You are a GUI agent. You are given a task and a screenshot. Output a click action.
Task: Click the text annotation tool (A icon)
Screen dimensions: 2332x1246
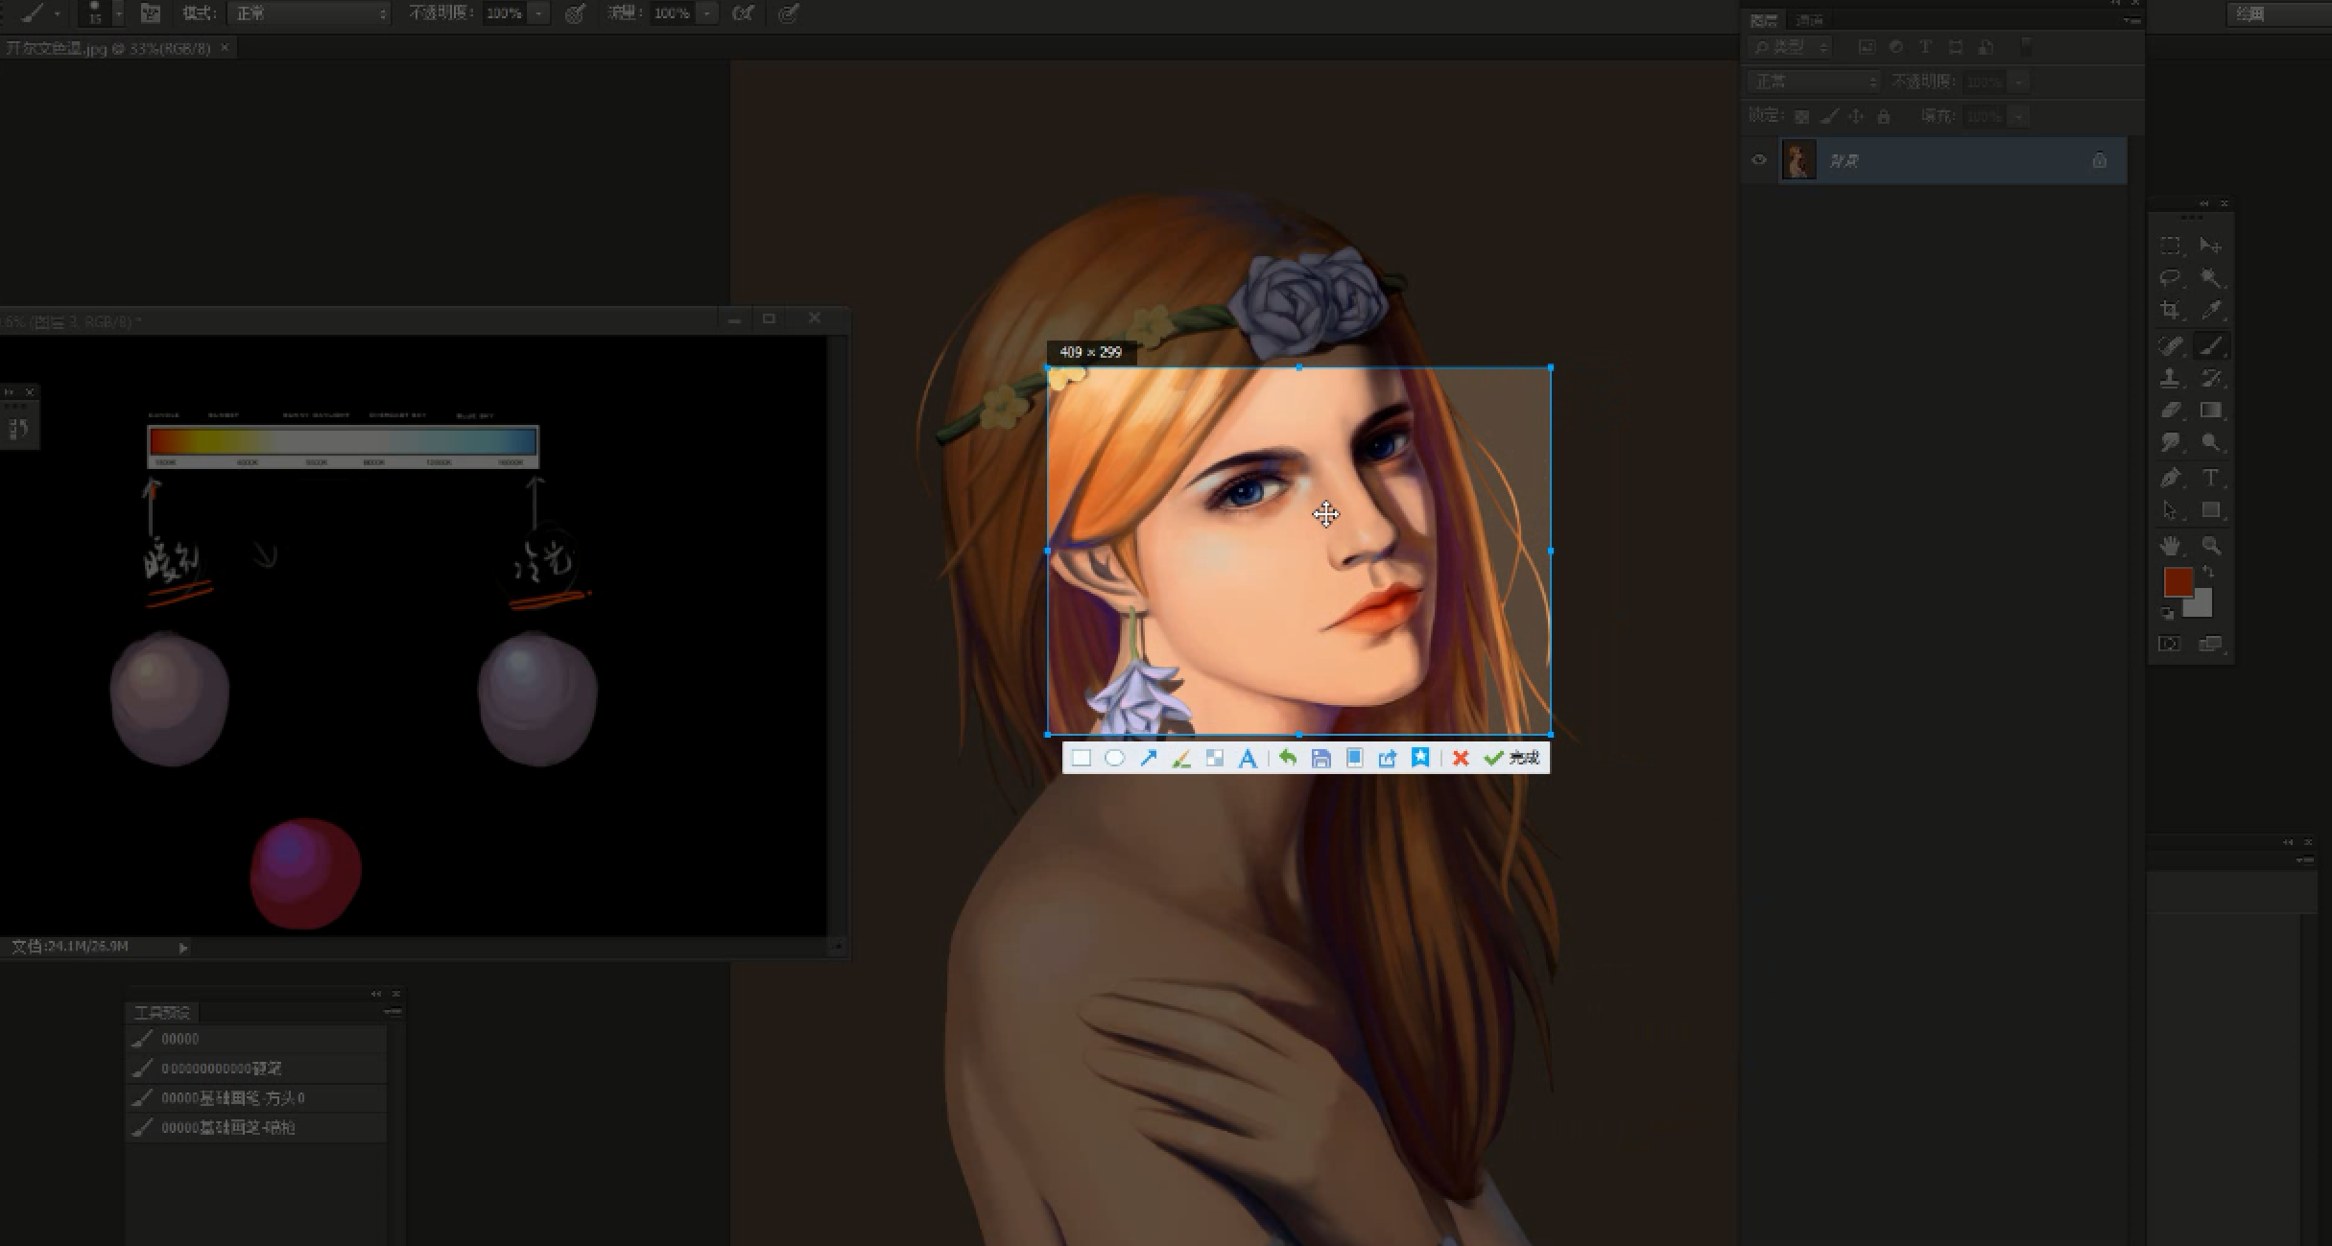pyautogui.click(x=1248, y=758)
